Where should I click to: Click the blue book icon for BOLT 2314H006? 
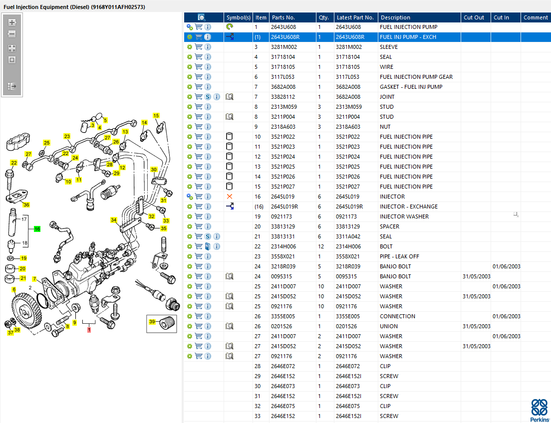[208, 246]
